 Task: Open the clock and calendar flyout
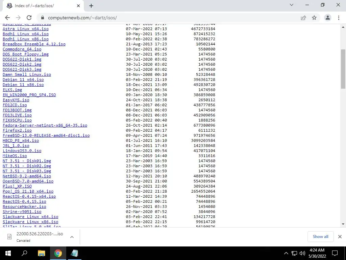click(317, 253)
